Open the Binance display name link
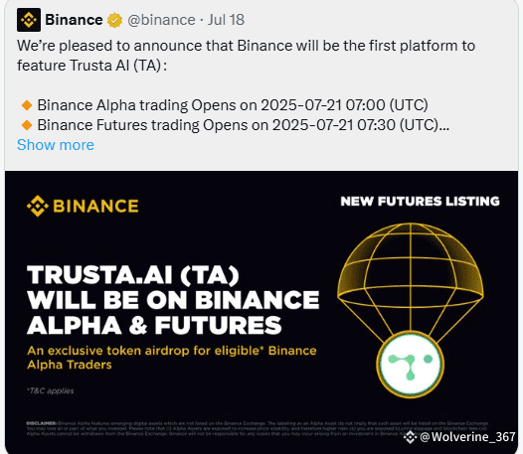523x454 pixels. coord(74,20)
